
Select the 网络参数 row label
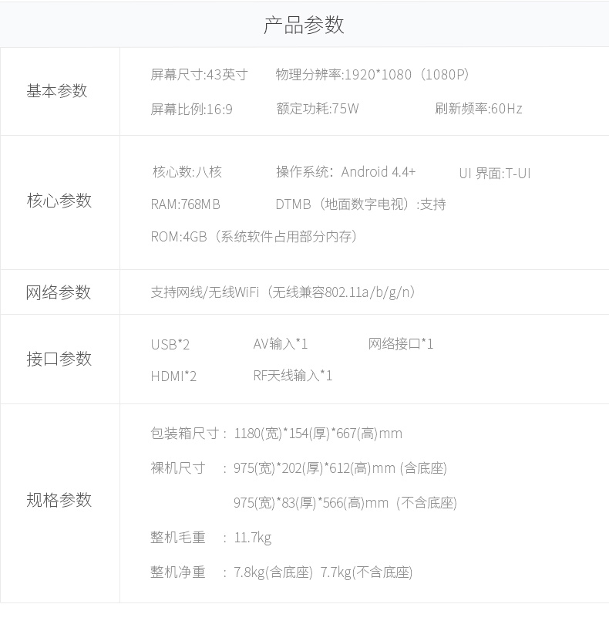[x=59, y=292]
